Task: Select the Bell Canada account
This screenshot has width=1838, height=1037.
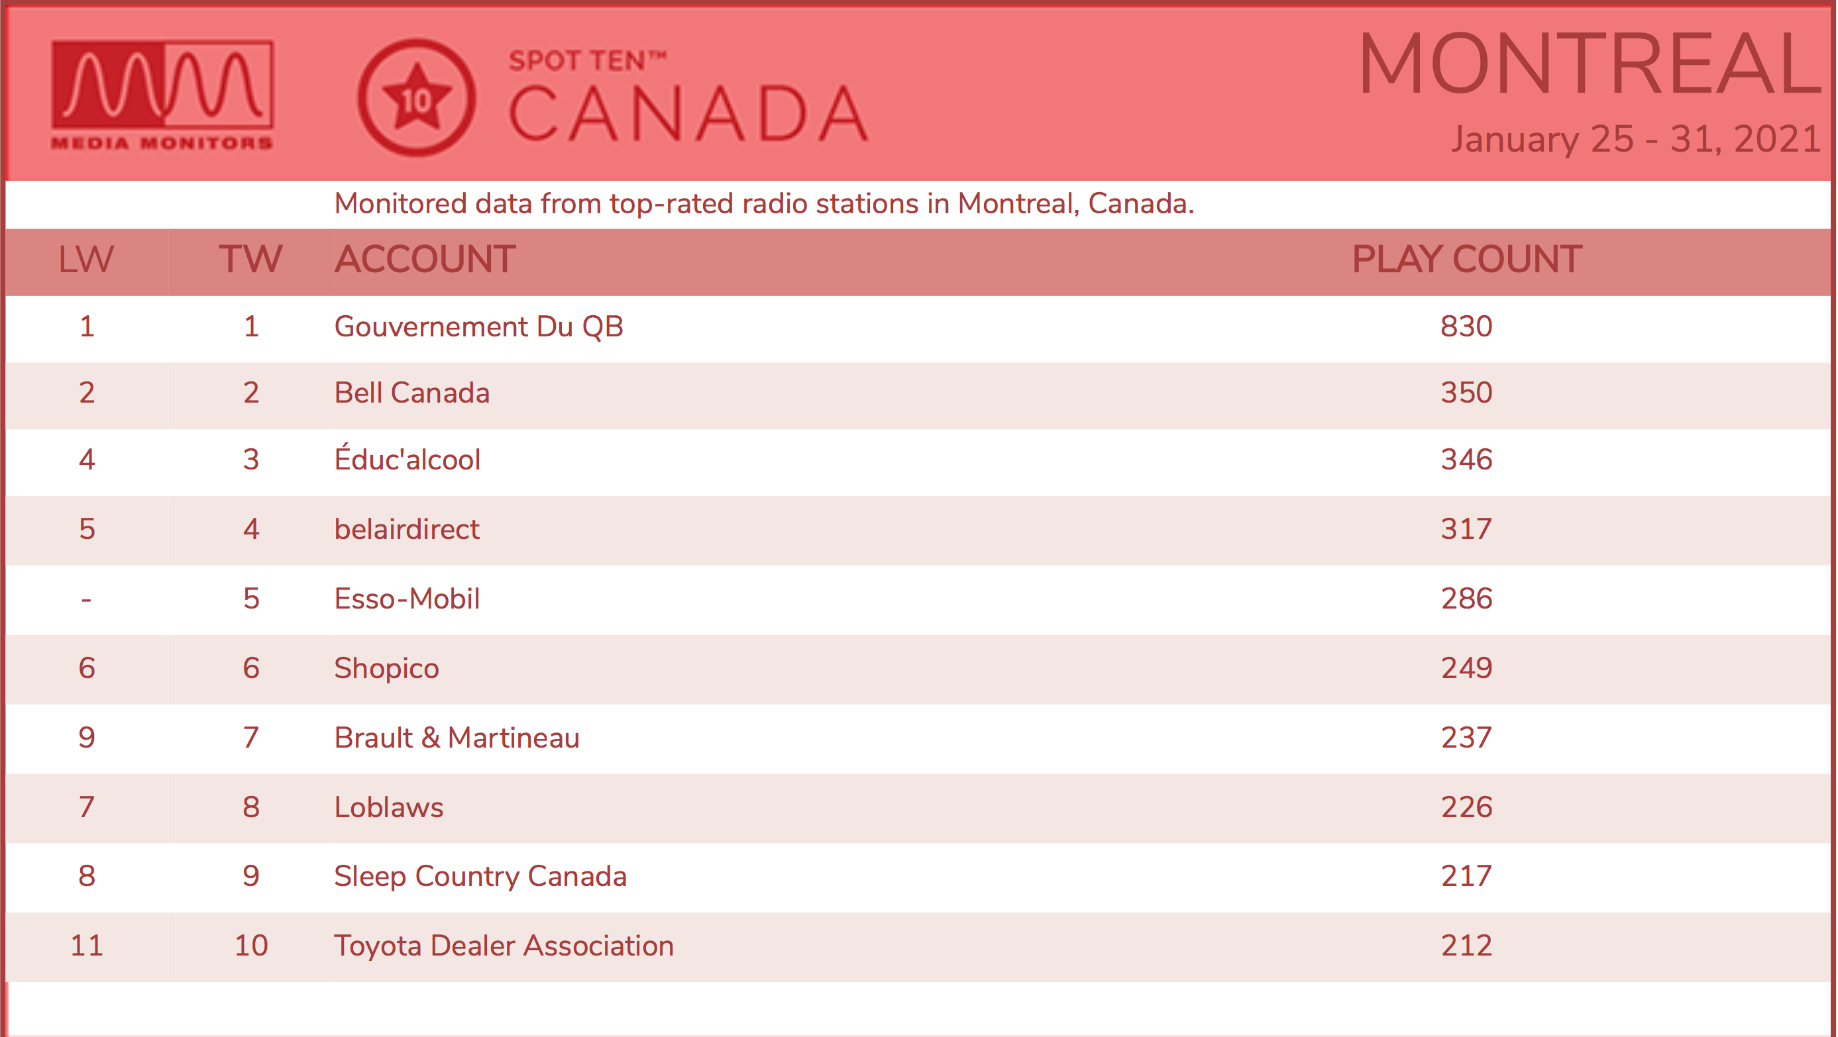Action: click(411, 393)
